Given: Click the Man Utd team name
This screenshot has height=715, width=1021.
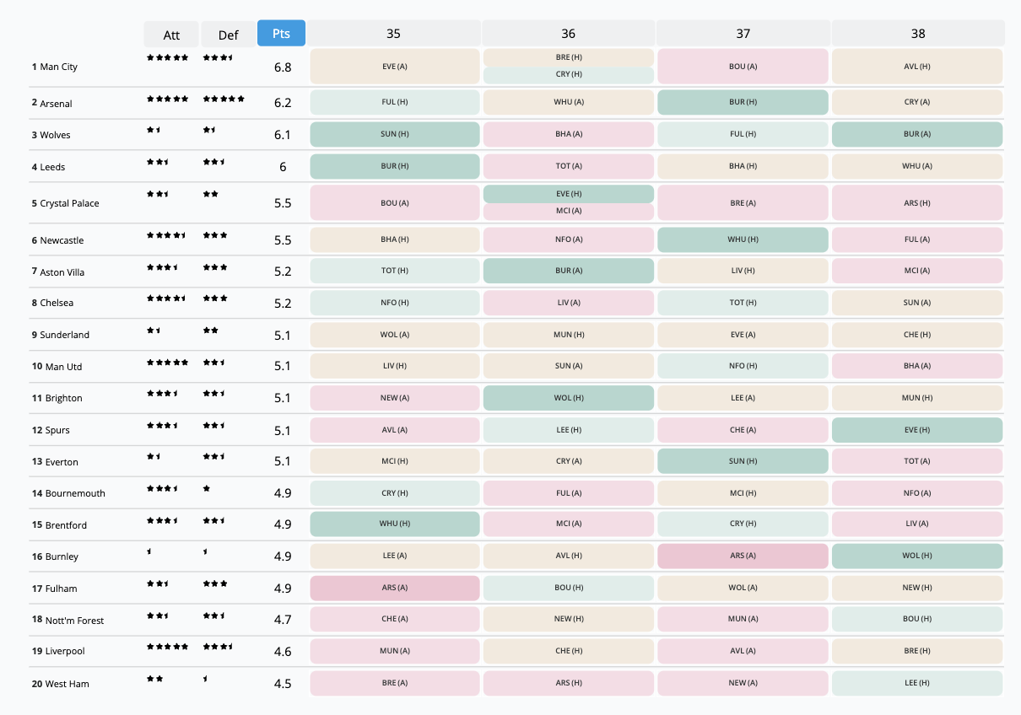Looking at the screenshot, I should [64, 367].
